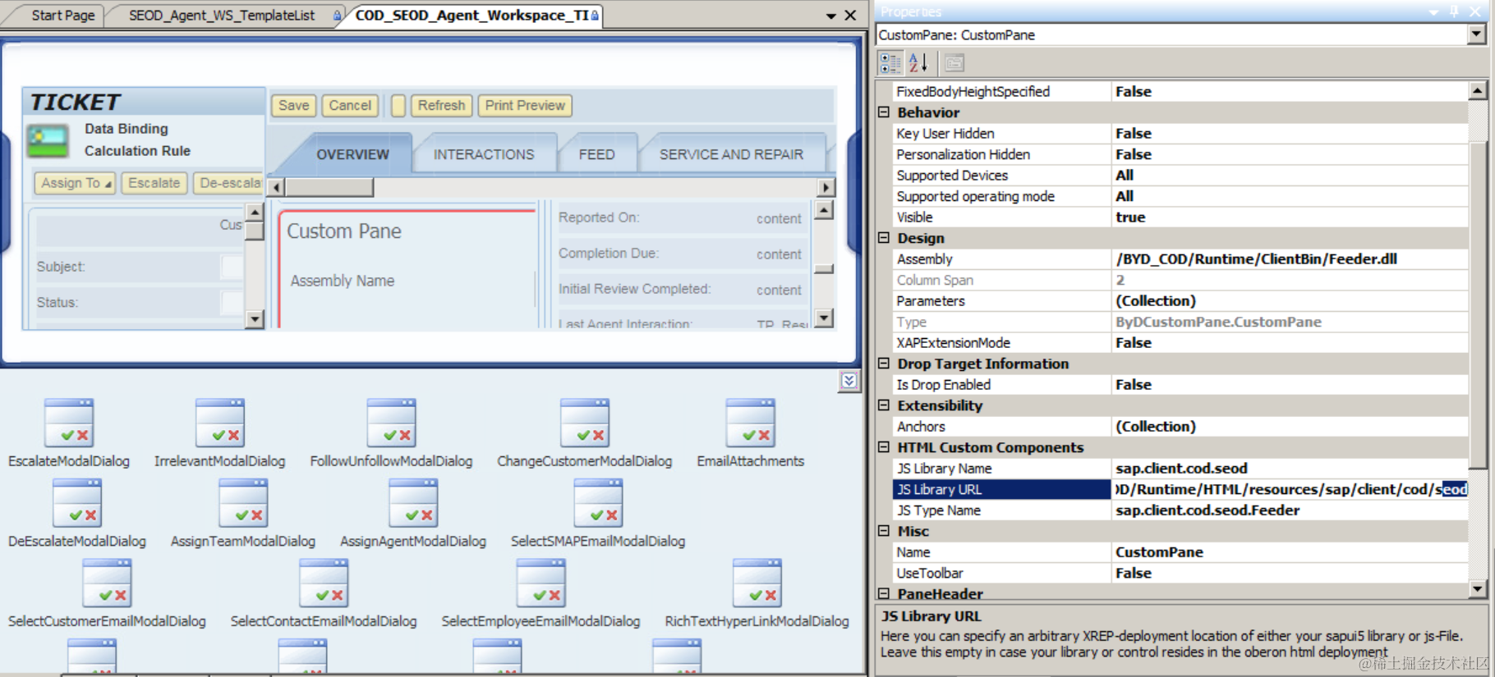Collapse the Extensibility property category
Image resolution: width=1495 pixels, height=677 pixels.
tap(884, 405)
